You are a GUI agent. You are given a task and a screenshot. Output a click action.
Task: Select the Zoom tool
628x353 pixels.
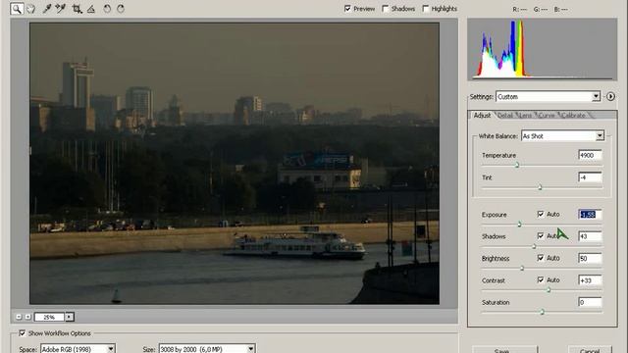pos(17,8)
